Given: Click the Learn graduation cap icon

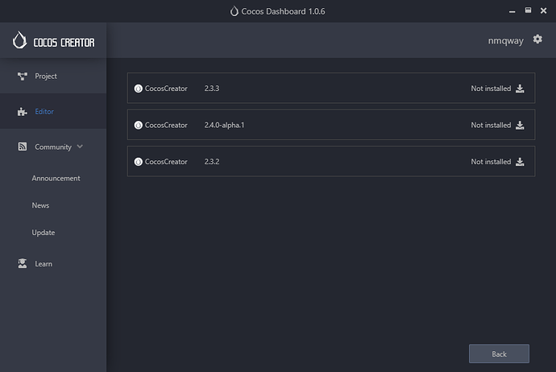Looking at the screenshot, I should point(23,264).
